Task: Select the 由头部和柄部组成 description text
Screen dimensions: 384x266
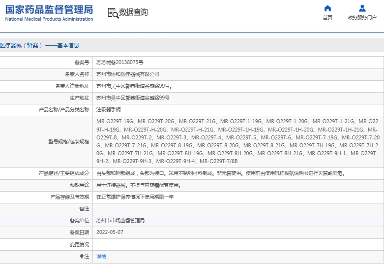Action: click(221, 173)
